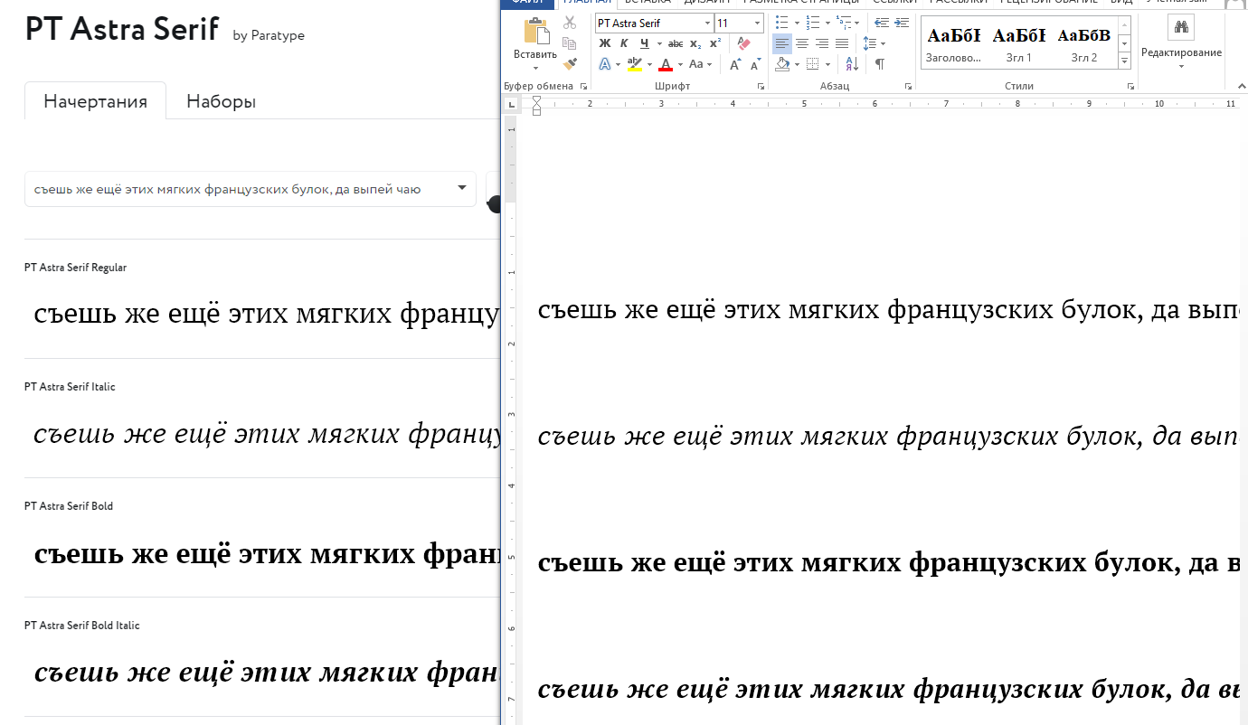1248x725 pixels.
Task: Toggle left alignment button
Action: tap(782, 43)
